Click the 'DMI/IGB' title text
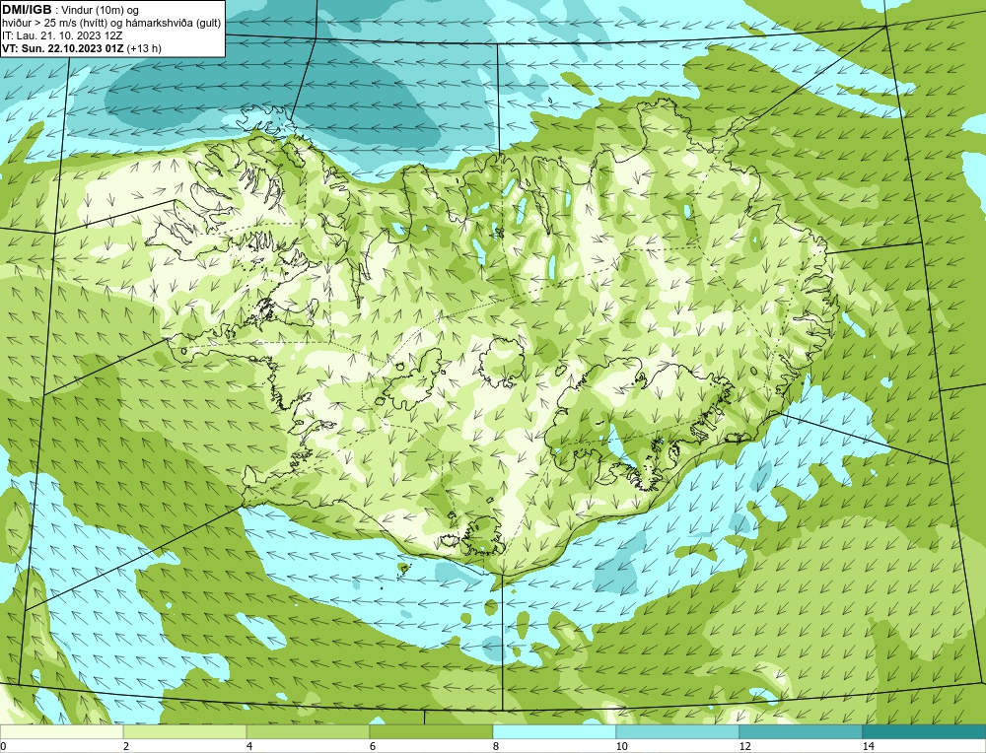The width and height of the screenshot is (986, 753). (27, 10)
